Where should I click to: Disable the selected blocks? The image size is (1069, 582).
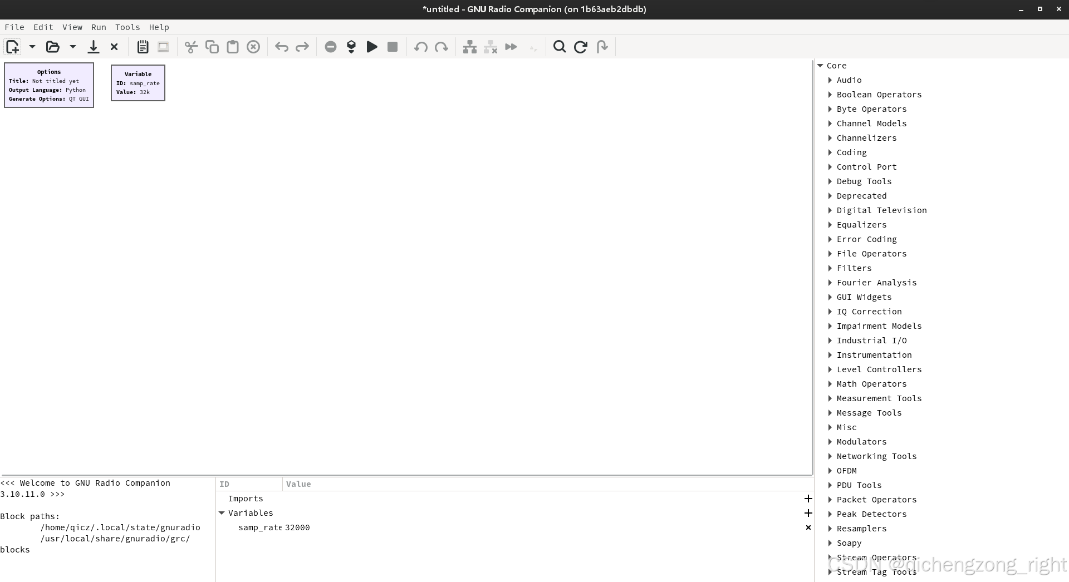click(491, 47)
